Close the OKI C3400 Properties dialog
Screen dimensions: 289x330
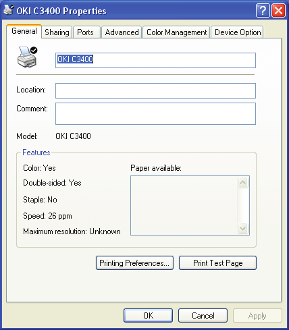pyautogui.click(x=278, y=10)
